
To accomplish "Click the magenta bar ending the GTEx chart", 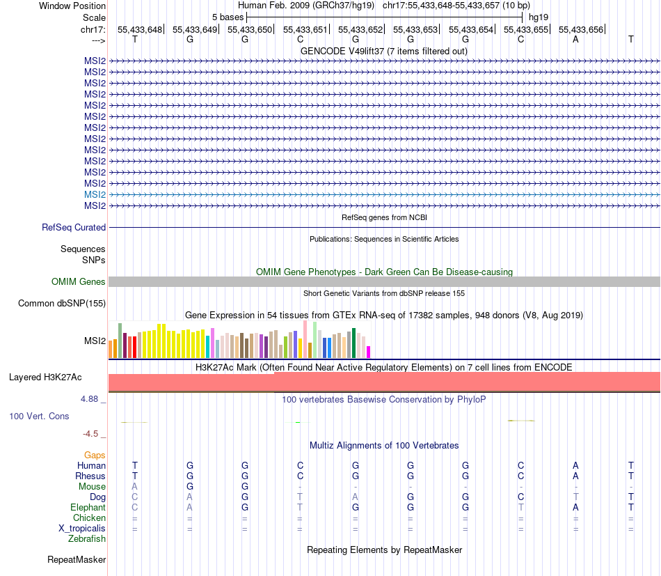I will (x=369, y=352).
